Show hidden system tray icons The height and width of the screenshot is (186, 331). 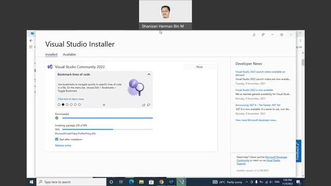pos(247,182)
